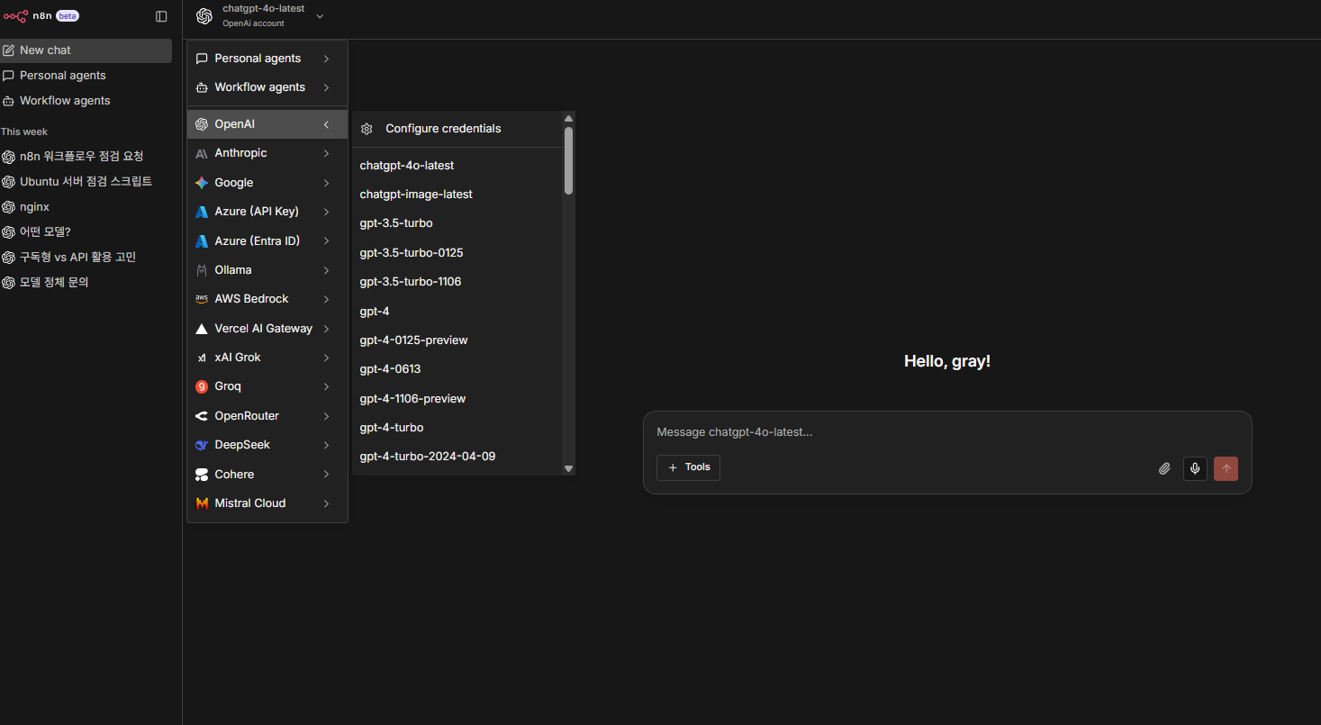Image resolution: width=1321 pixels, height=725 pixels.
Task: Select gpt-4-turbo from model list
Action: coord(392,428)
